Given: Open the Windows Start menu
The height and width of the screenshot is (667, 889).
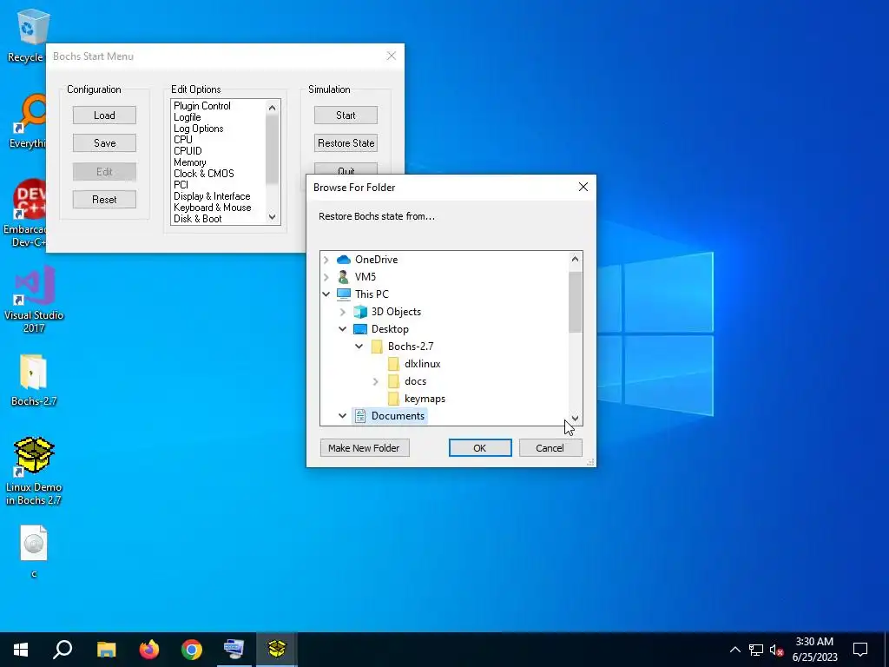Looking at the screenshot, I should tap(21, 650).
